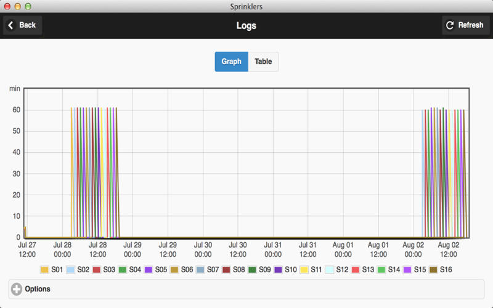Zoom the Sprinklers window with green button
Screen dimensions: 493x308
pyautogui.click(x=28, y=6)
